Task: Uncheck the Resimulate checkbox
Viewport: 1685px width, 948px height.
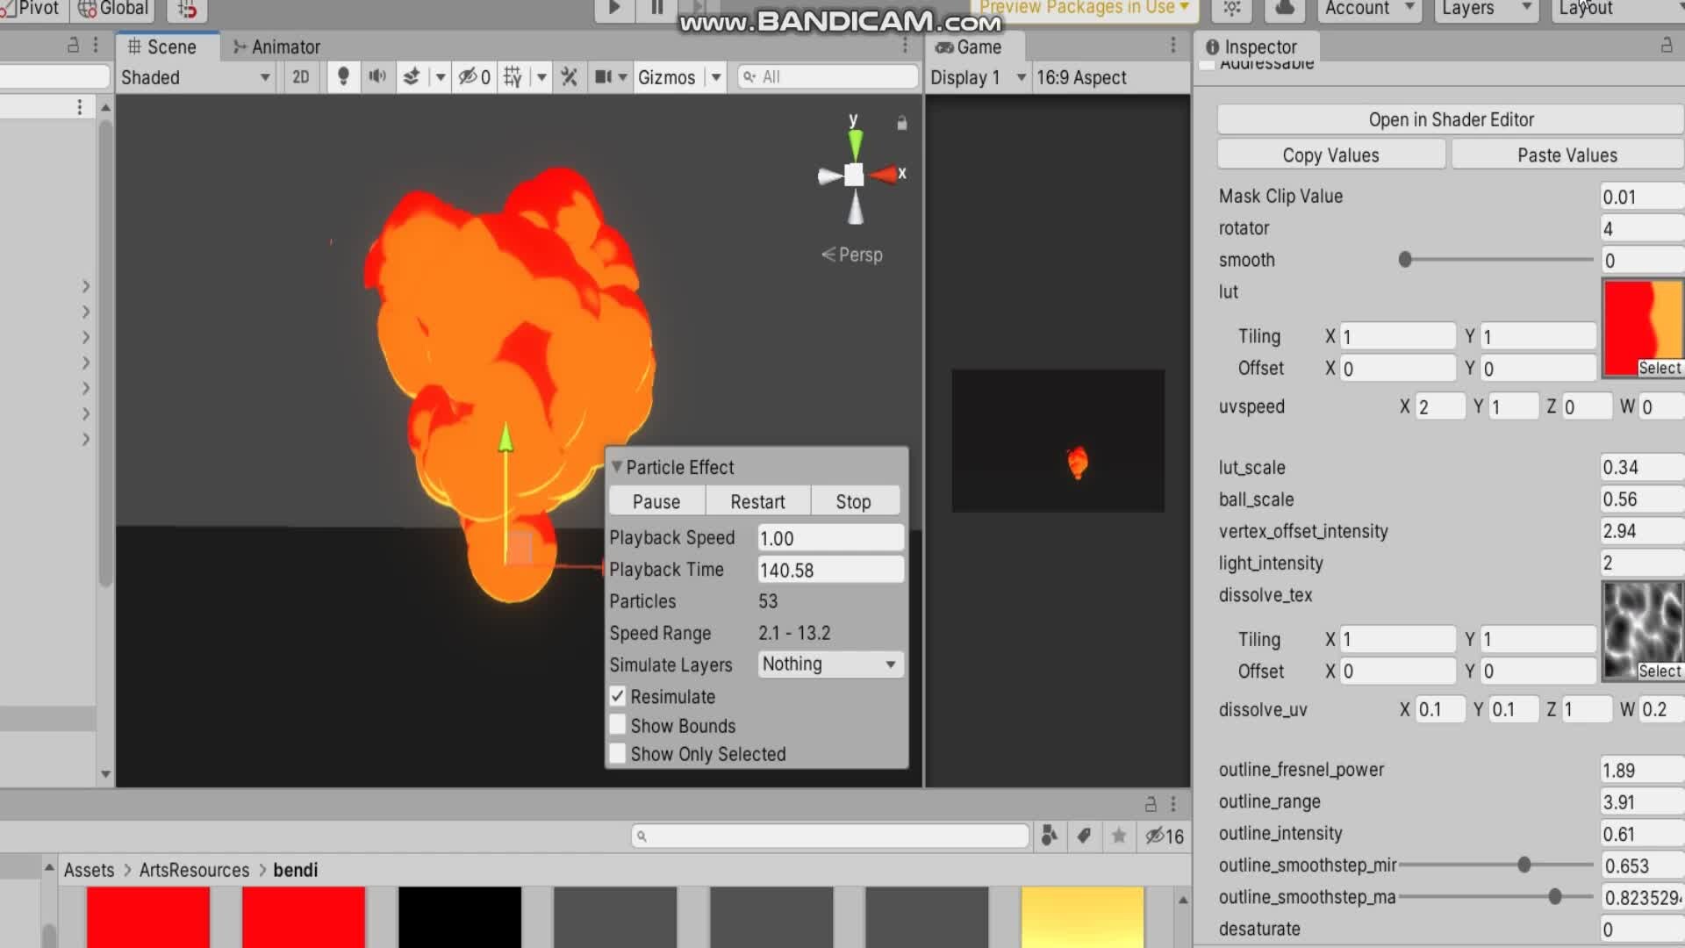Action: (x=618, y=696)
